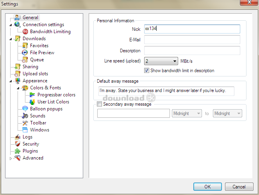Click the Security shield icon
Screen dimensions: 259x195
coord(18,144)
